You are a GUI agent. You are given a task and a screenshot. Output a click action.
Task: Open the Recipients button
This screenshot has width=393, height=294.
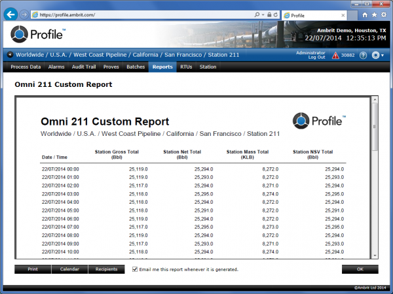coord(106,269)
